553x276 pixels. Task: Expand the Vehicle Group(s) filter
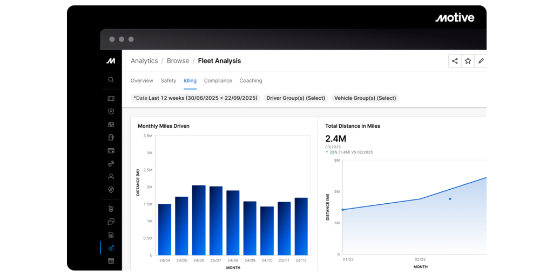pyautogui.click(x=365, y=98)
